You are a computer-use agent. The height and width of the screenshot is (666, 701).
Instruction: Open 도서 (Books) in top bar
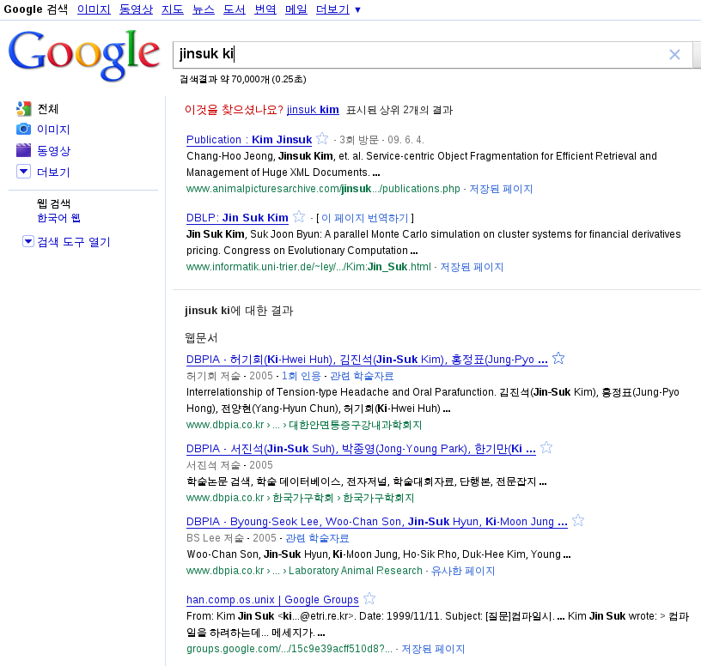(x=235, y=9)
